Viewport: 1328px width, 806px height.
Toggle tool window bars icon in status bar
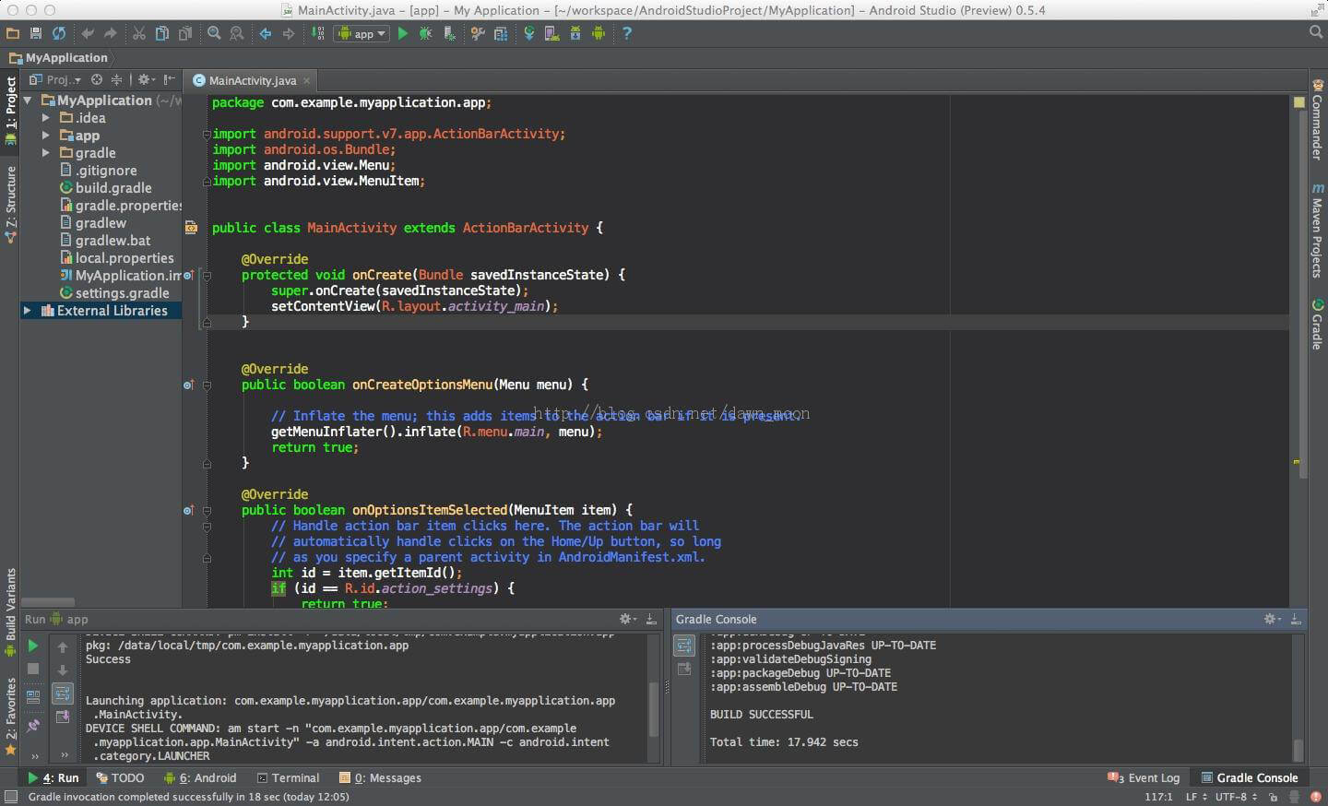[11, 797]
